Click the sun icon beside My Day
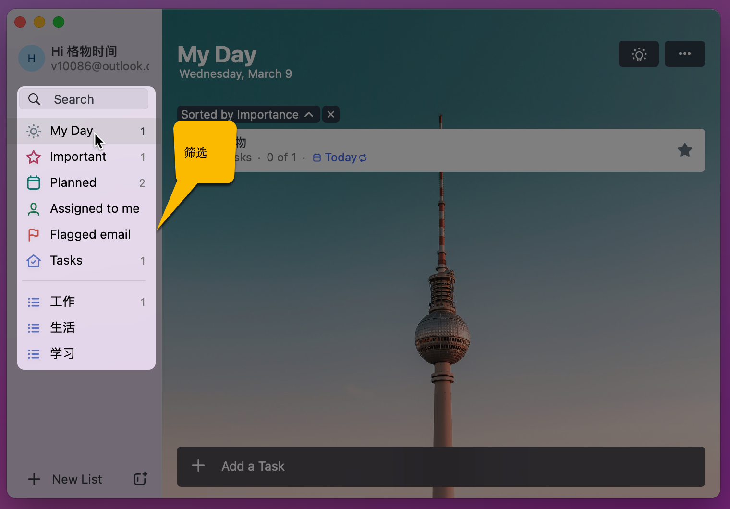 34,131
